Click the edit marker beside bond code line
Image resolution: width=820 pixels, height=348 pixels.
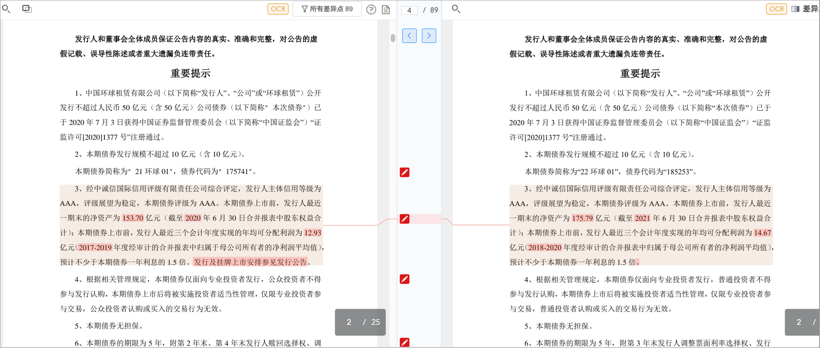pos(404,172)
